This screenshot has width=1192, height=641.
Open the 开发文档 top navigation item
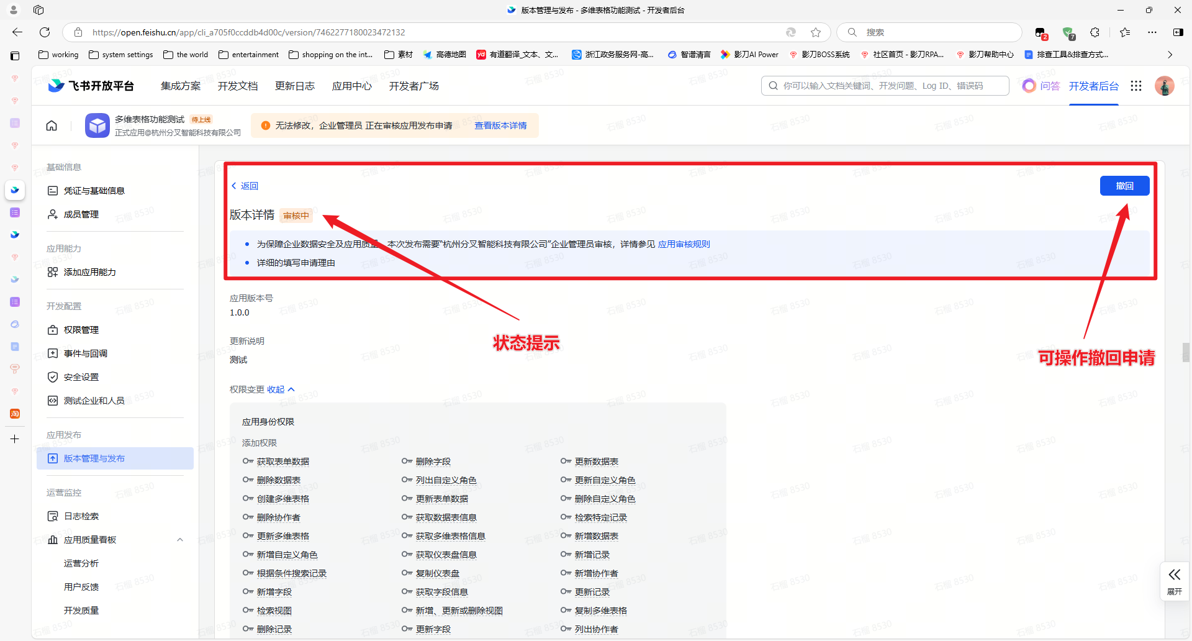[x=238, y=86]
